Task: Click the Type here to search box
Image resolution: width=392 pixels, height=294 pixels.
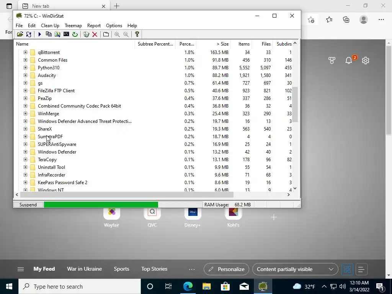Action: tap(80, 286)
